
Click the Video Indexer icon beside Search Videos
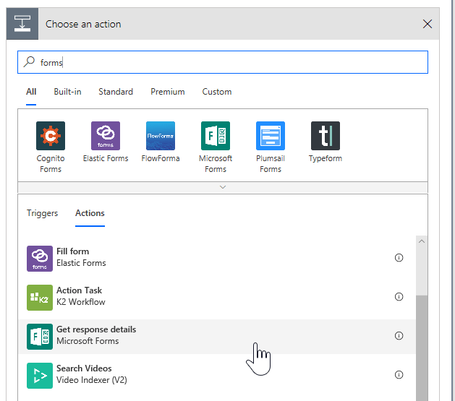click(x=40, y=376)
